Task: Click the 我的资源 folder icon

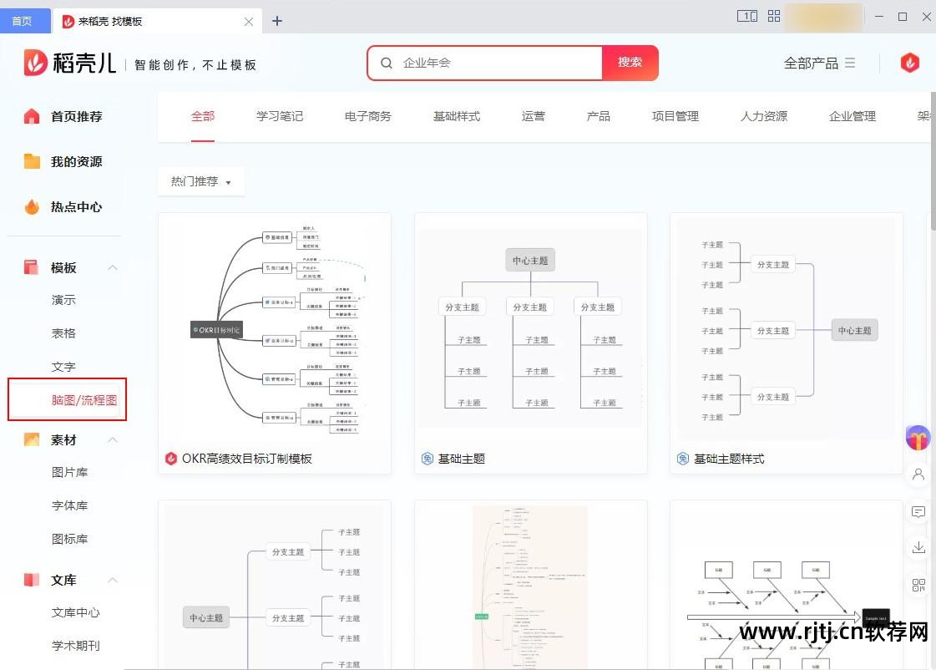Action: coord(32,161)
